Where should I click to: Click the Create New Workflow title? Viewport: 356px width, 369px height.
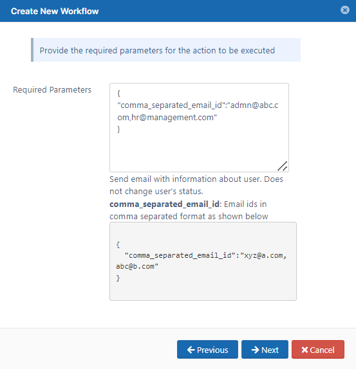pyautogui.click(x=55, y=11)
